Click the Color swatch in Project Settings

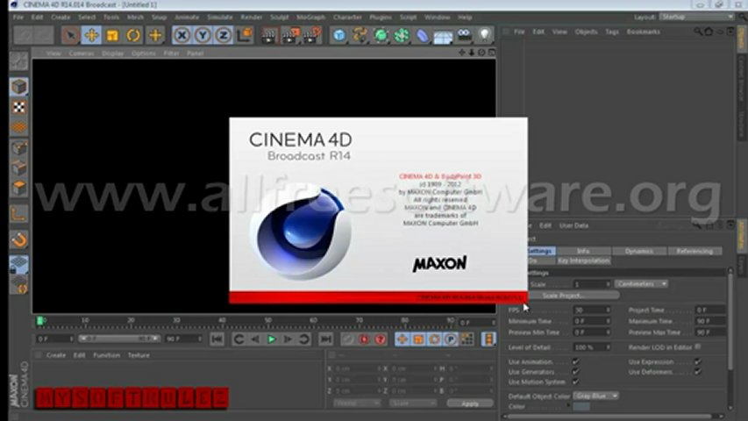[x=581, y=407]
